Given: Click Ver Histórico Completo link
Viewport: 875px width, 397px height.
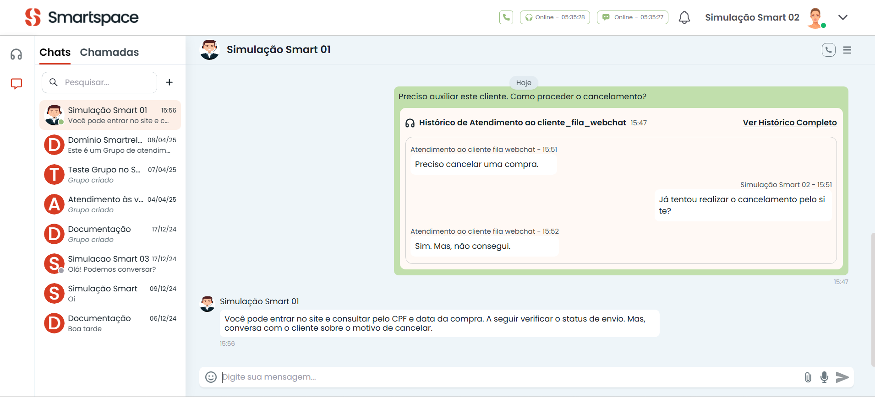Looking at the screenshot, I should coord(789,123).
